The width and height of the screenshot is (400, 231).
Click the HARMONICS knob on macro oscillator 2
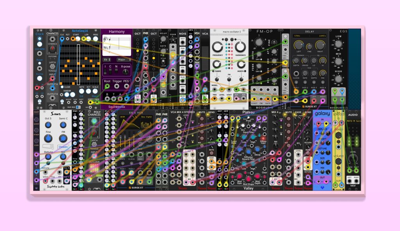click(240, 47)
